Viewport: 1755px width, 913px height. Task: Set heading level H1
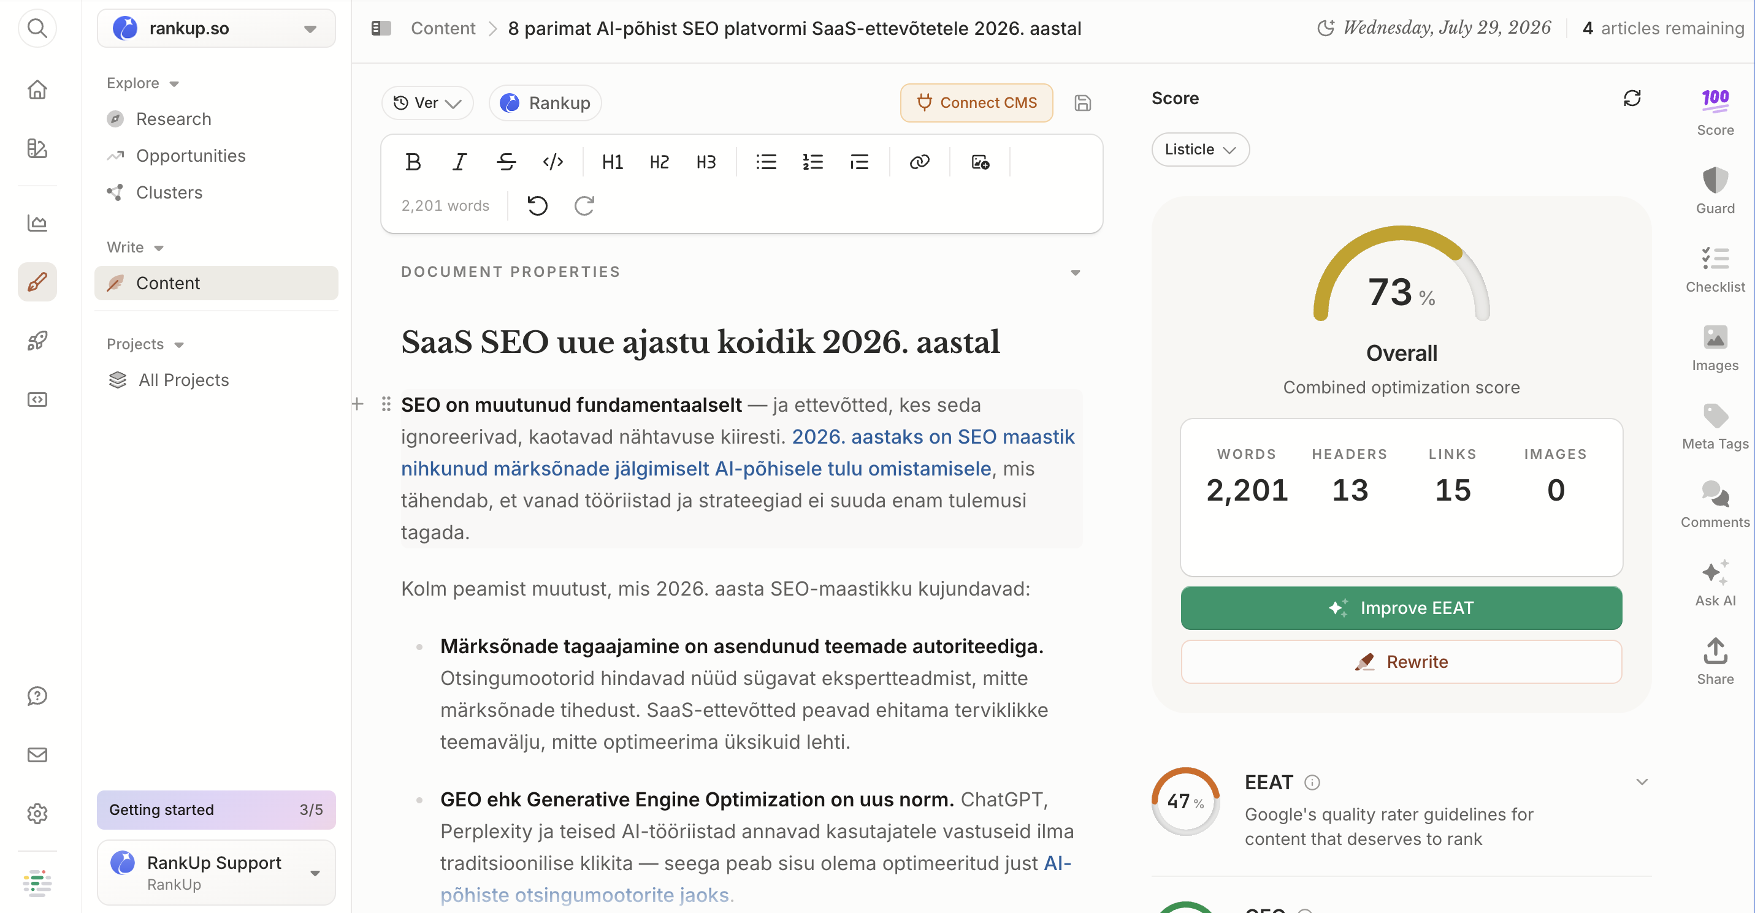pos(613,162)
